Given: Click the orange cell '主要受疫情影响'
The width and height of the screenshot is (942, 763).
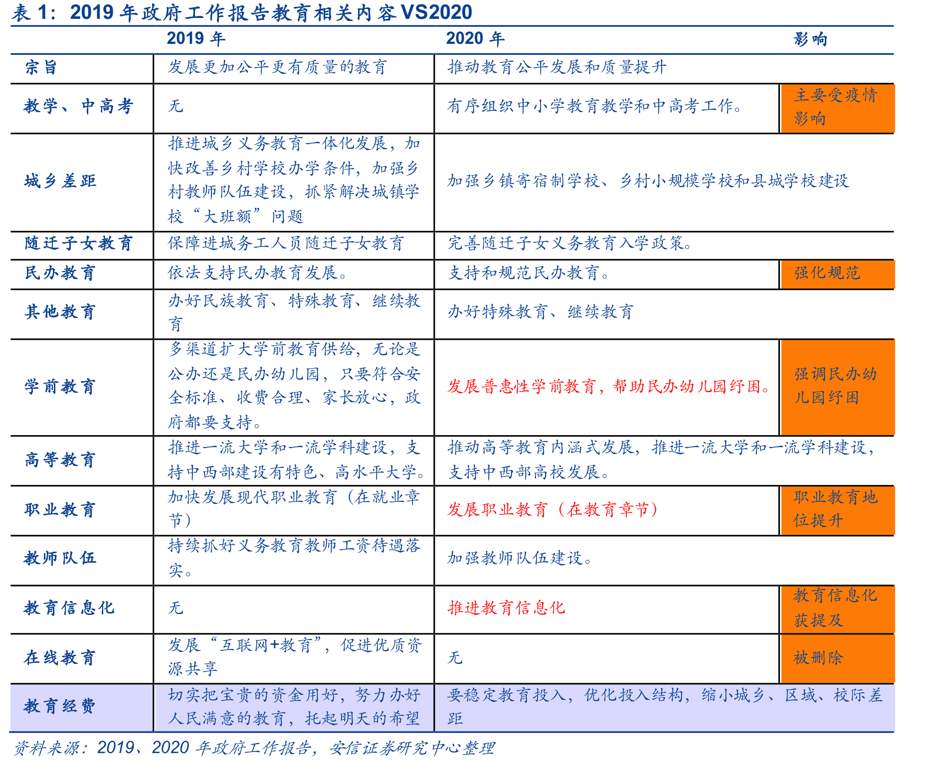Looking at the screenshot, I should (x=837, y=108).
